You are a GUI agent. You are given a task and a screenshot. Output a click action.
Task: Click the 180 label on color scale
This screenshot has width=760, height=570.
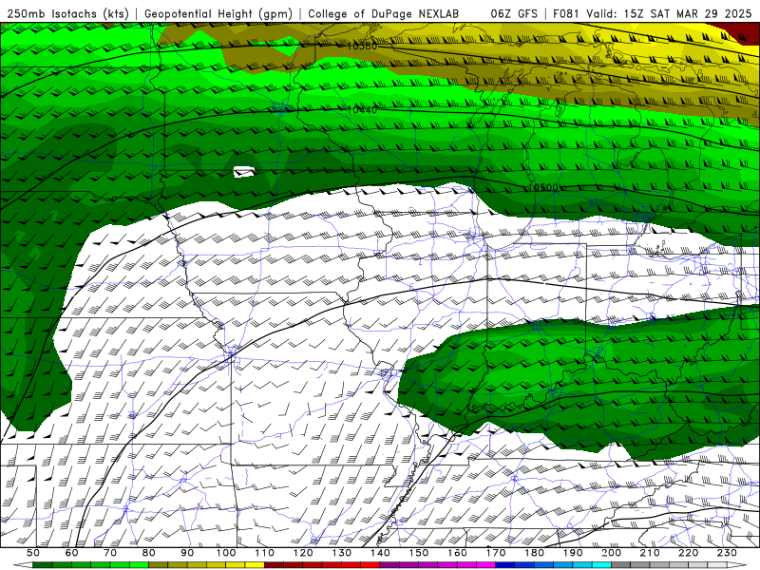pos(534,553)
